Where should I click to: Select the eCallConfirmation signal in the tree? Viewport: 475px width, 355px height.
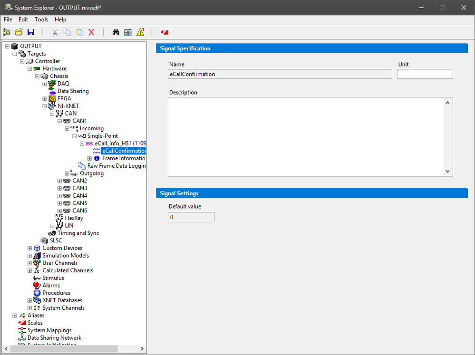click(124, 151)
